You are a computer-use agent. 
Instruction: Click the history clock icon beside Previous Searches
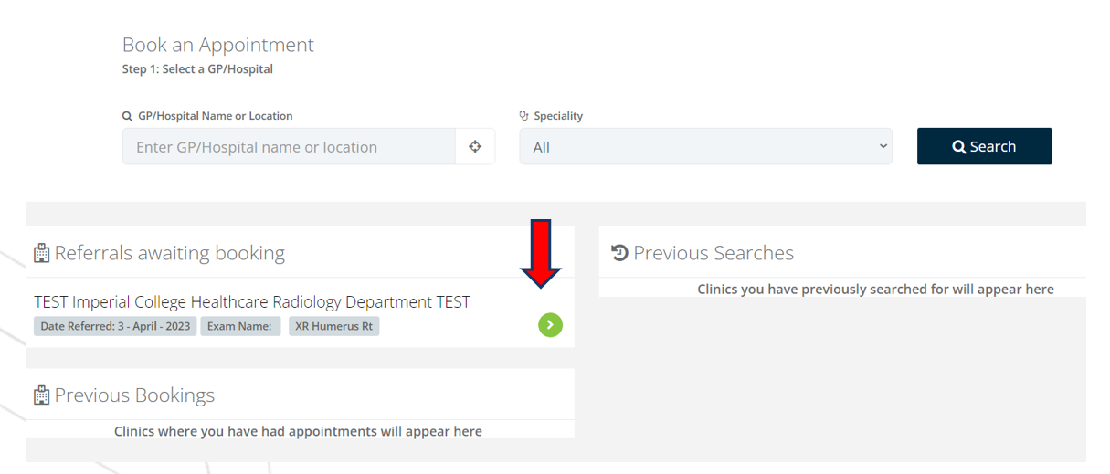619,253
